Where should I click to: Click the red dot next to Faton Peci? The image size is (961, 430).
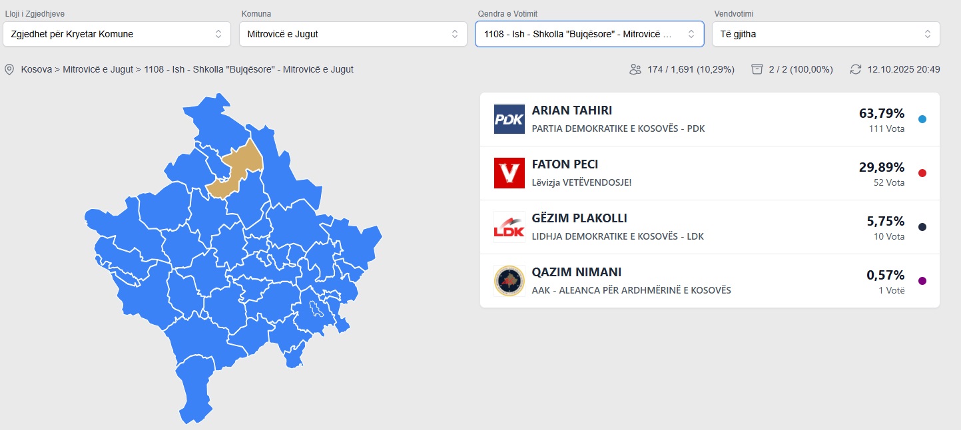pyautogui.click(x=922, y=174)
